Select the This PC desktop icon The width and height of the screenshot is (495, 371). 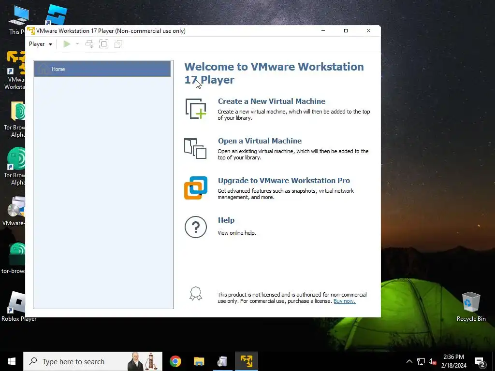pyautogui.click(x=17, y=19)
